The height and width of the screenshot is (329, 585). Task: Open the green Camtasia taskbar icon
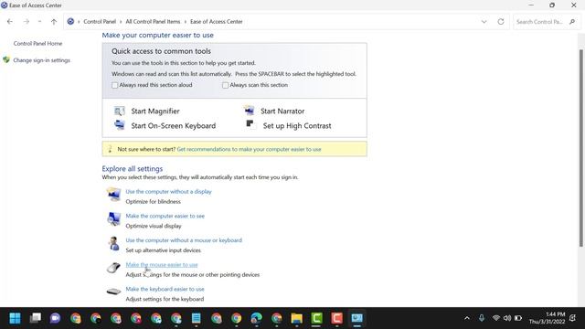pos(316,318)
